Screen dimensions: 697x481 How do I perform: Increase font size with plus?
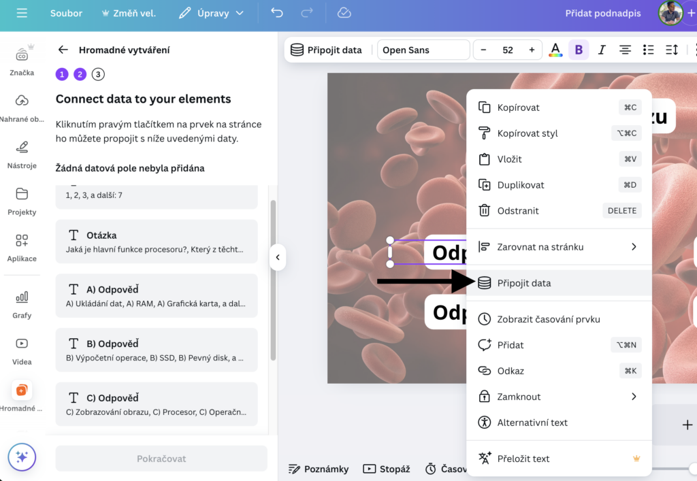[x=532, y=50]
